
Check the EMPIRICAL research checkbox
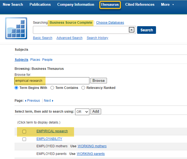coord(24,131)
